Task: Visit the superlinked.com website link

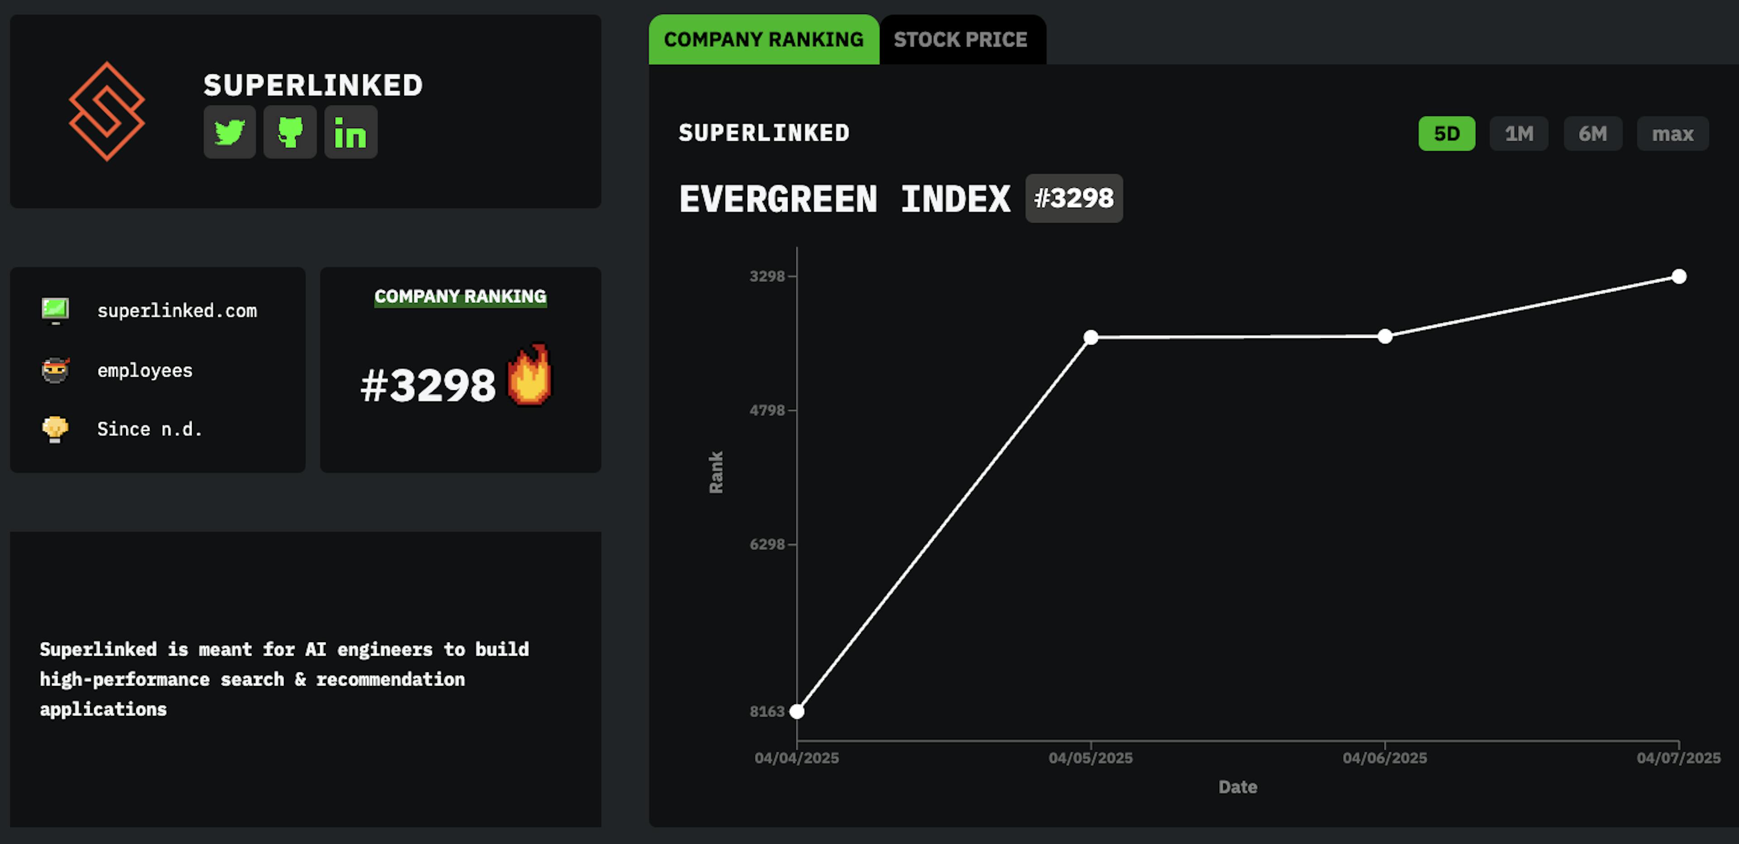Action: [177, 311]
